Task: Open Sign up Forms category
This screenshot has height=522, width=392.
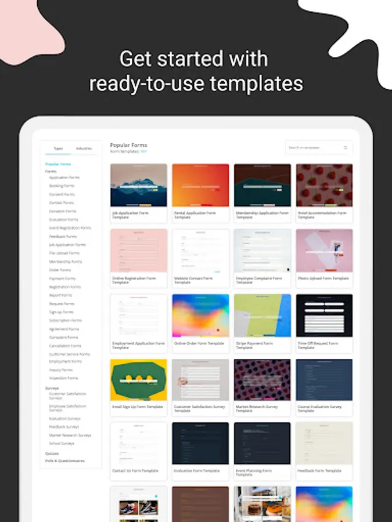Action: (62, 312)
